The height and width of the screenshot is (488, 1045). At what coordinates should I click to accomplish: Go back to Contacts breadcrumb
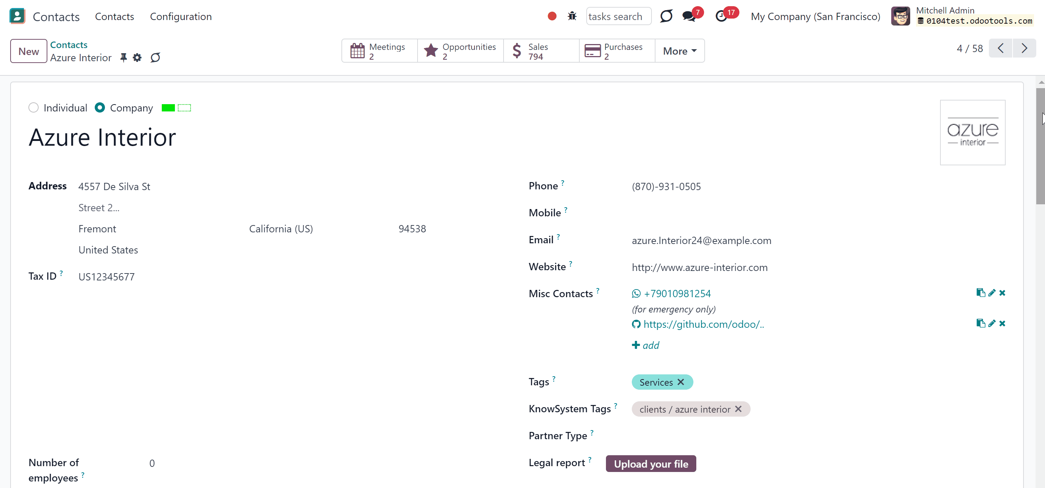[69, 44]
